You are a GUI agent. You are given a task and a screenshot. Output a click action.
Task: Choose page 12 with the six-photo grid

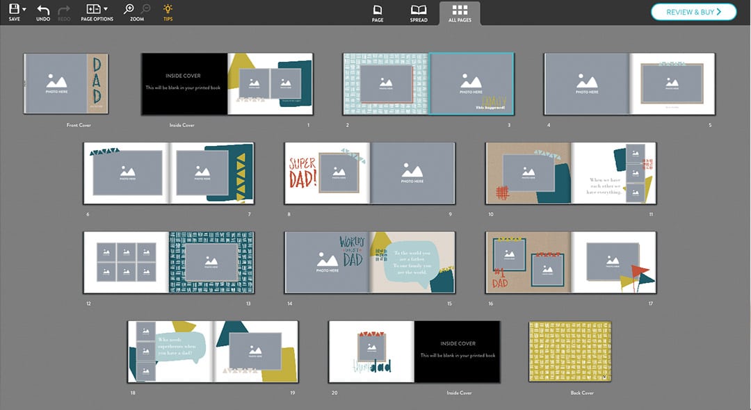126,262
